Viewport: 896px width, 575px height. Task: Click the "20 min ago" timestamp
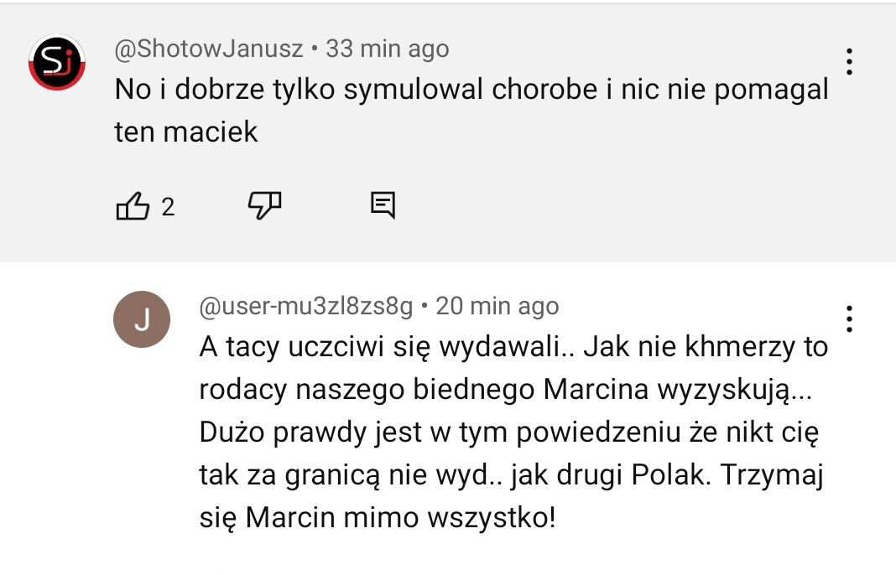497,307
